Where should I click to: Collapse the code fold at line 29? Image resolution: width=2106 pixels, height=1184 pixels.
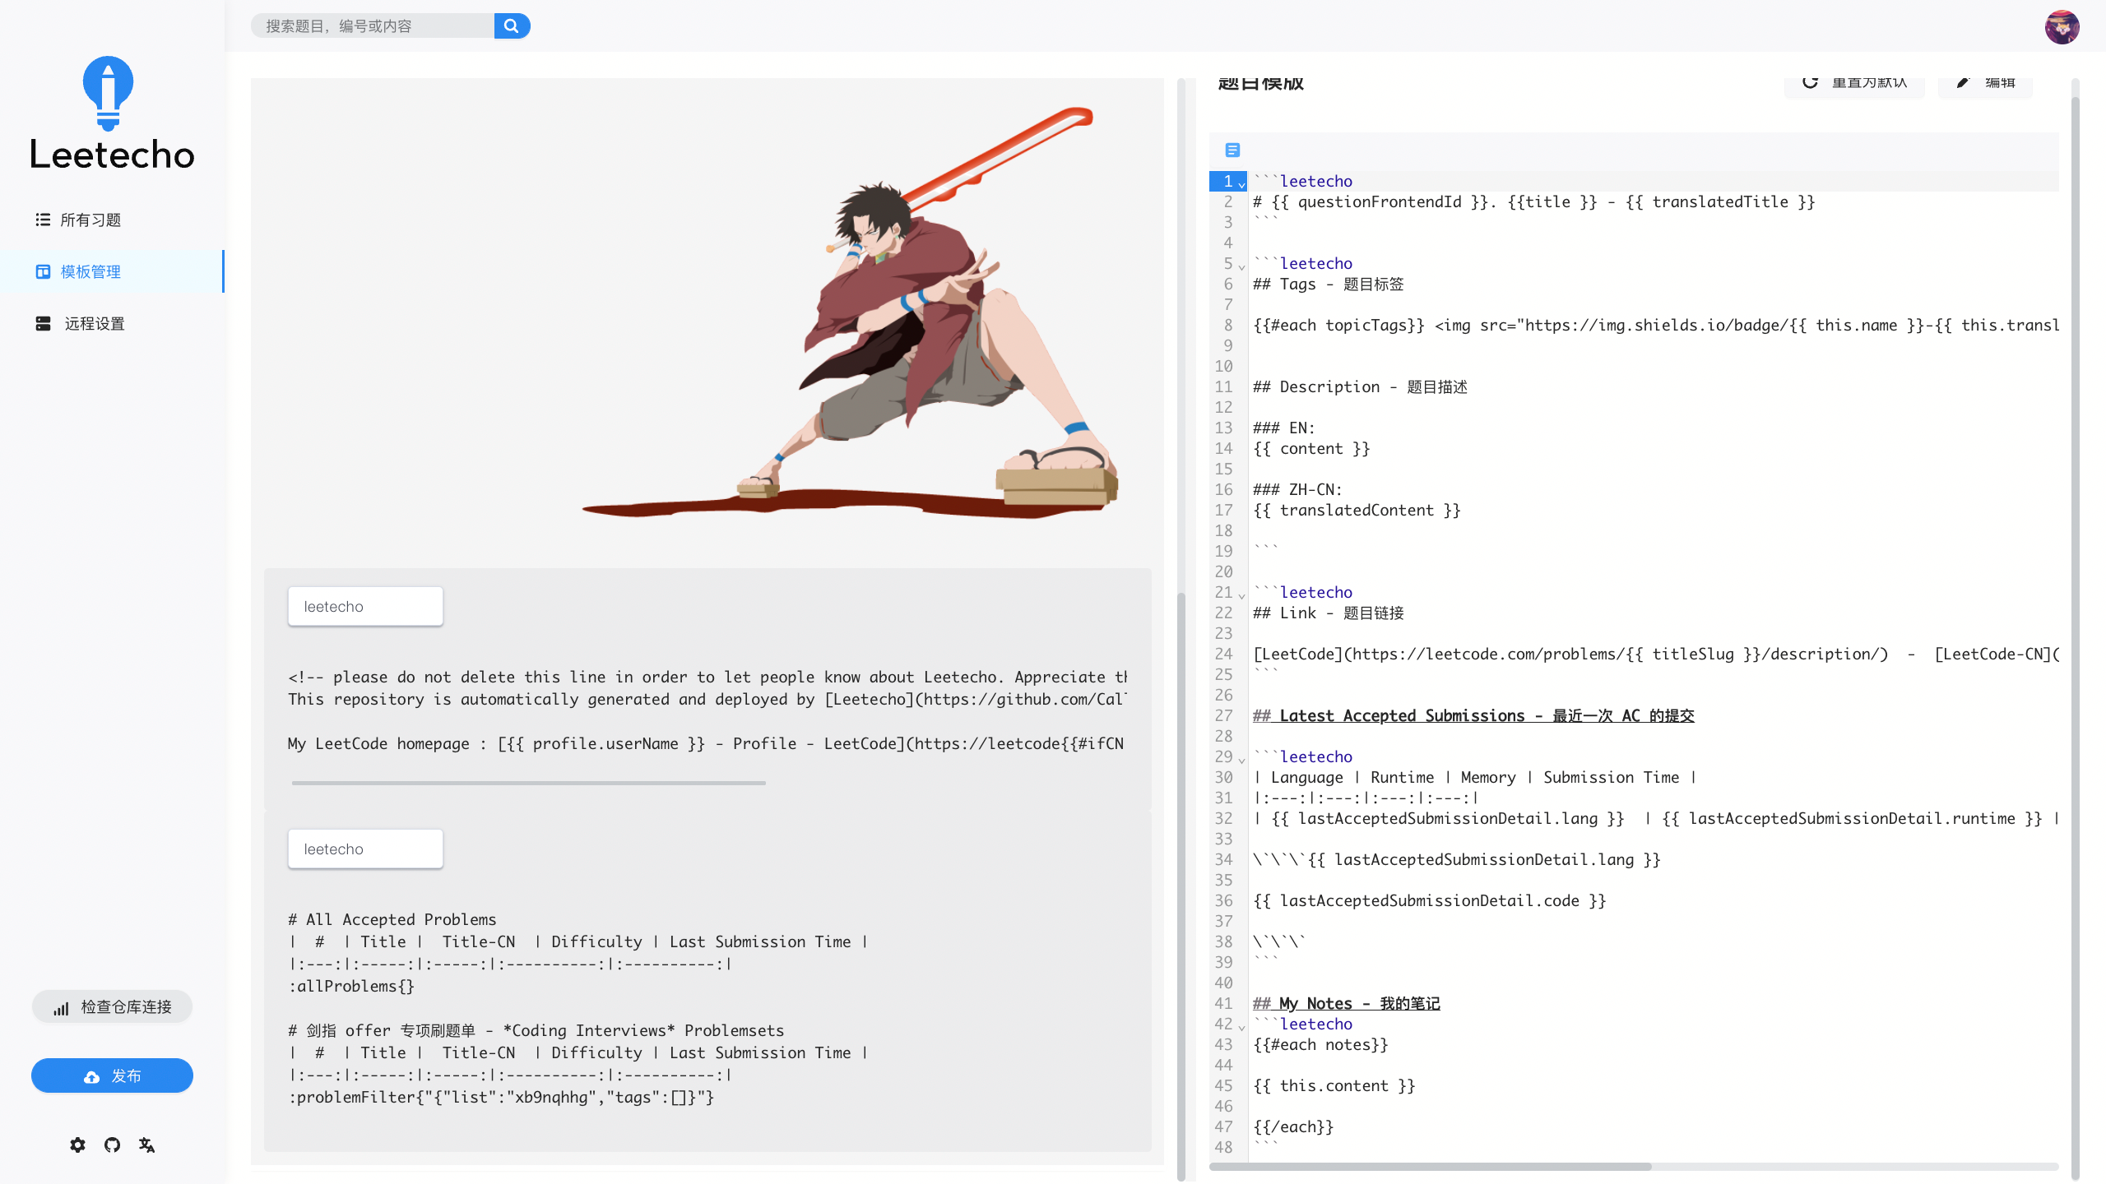[1242, 761]
